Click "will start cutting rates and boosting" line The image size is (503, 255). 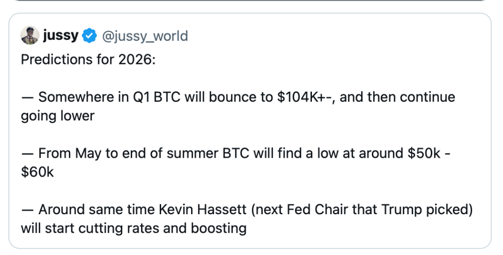tap(133, 228)
